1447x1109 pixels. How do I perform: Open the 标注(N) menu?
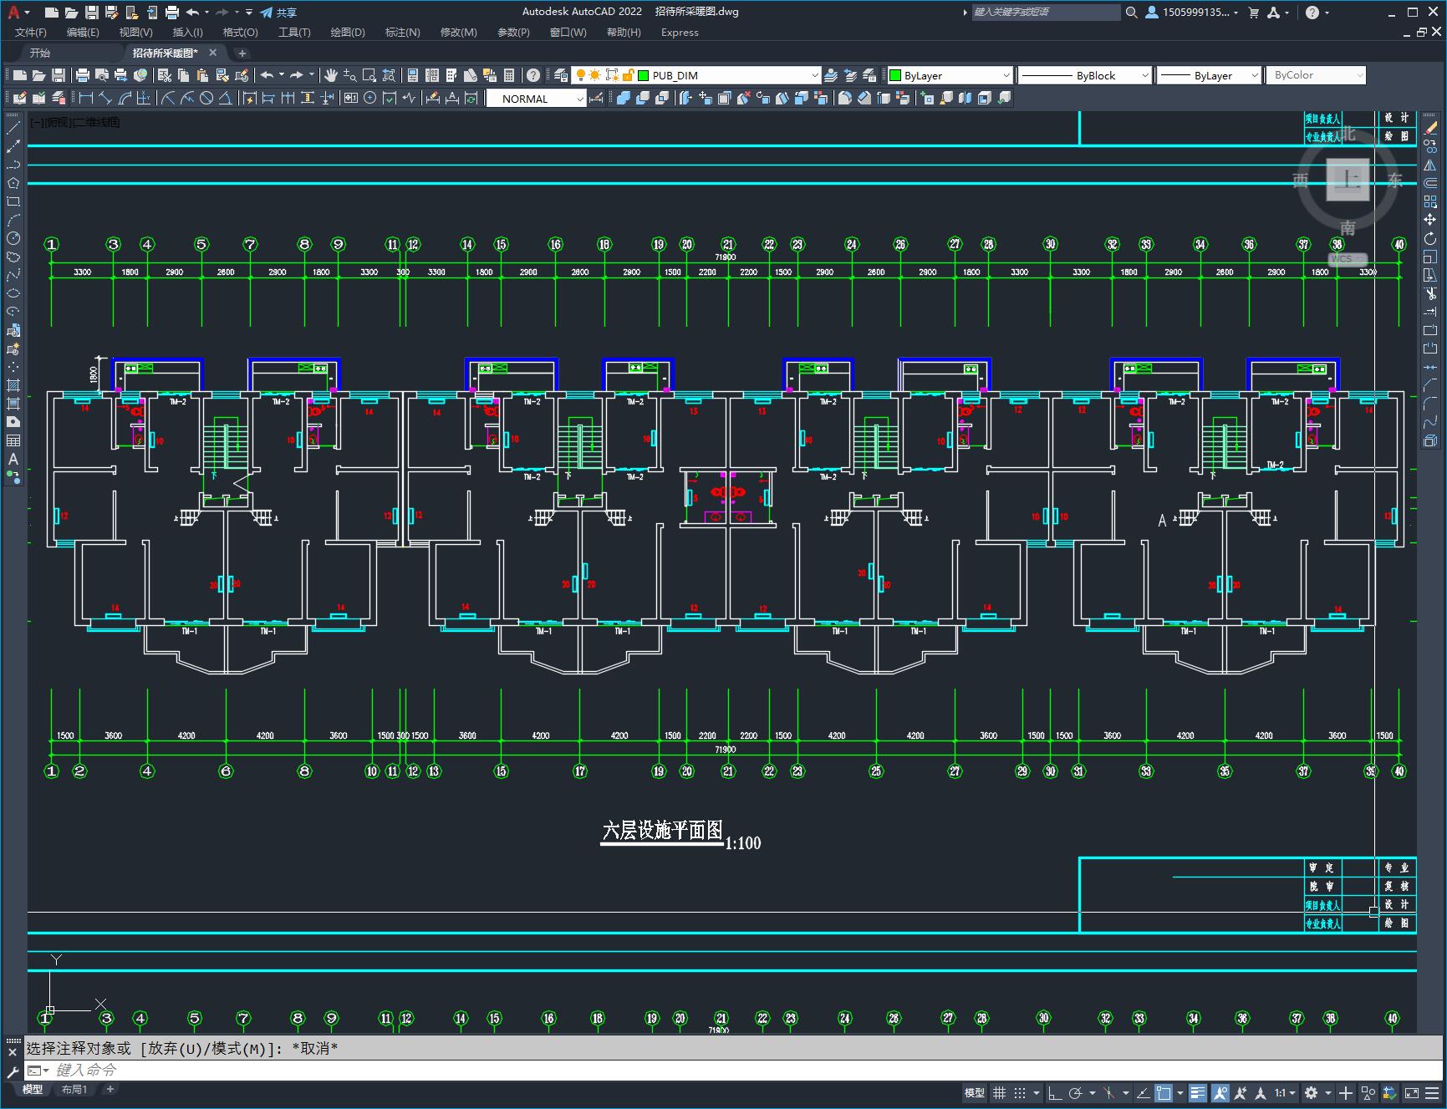(x=402, y=32)
